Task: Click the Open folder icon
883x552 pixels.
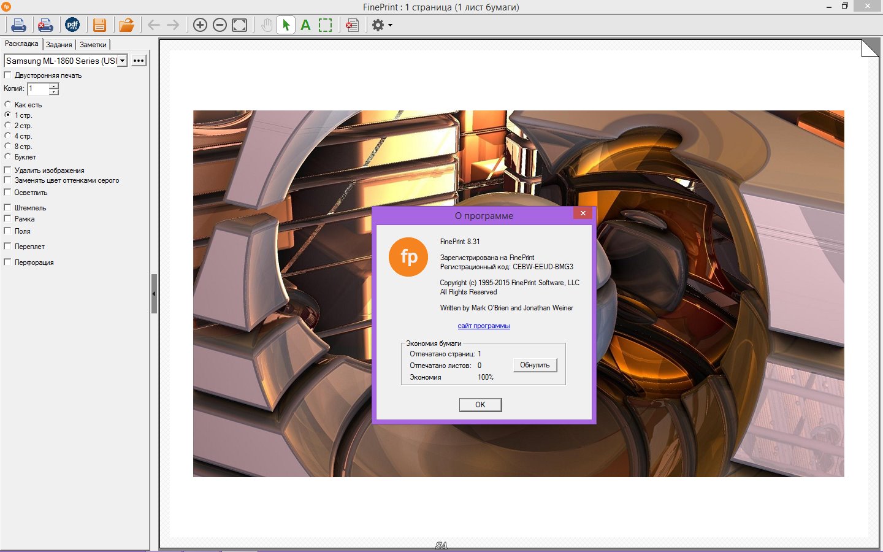Action: click(x=126, y=25)
